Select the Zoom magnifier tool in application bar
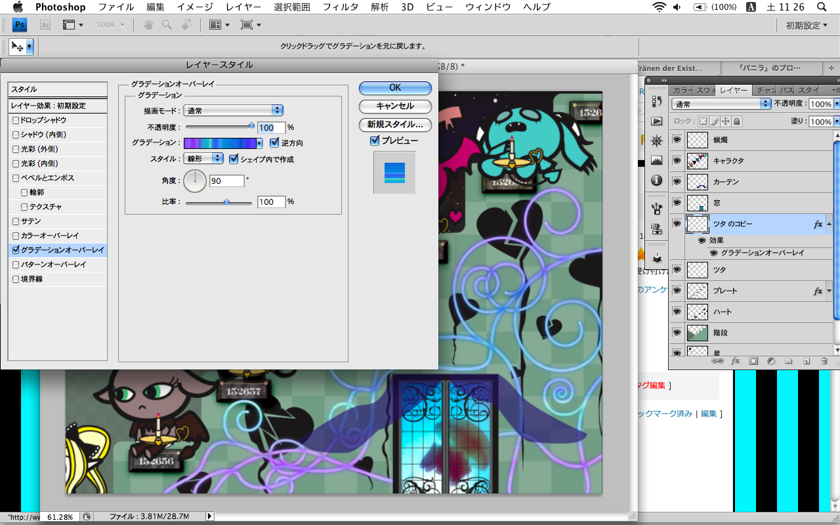This screenshot has width=840, height=525. tap(167, 25)
